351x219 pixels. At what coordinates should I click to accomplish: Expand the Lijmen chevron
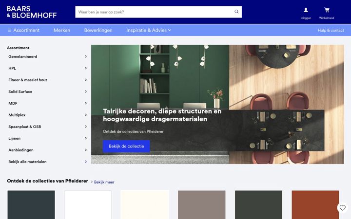(86, 138)
